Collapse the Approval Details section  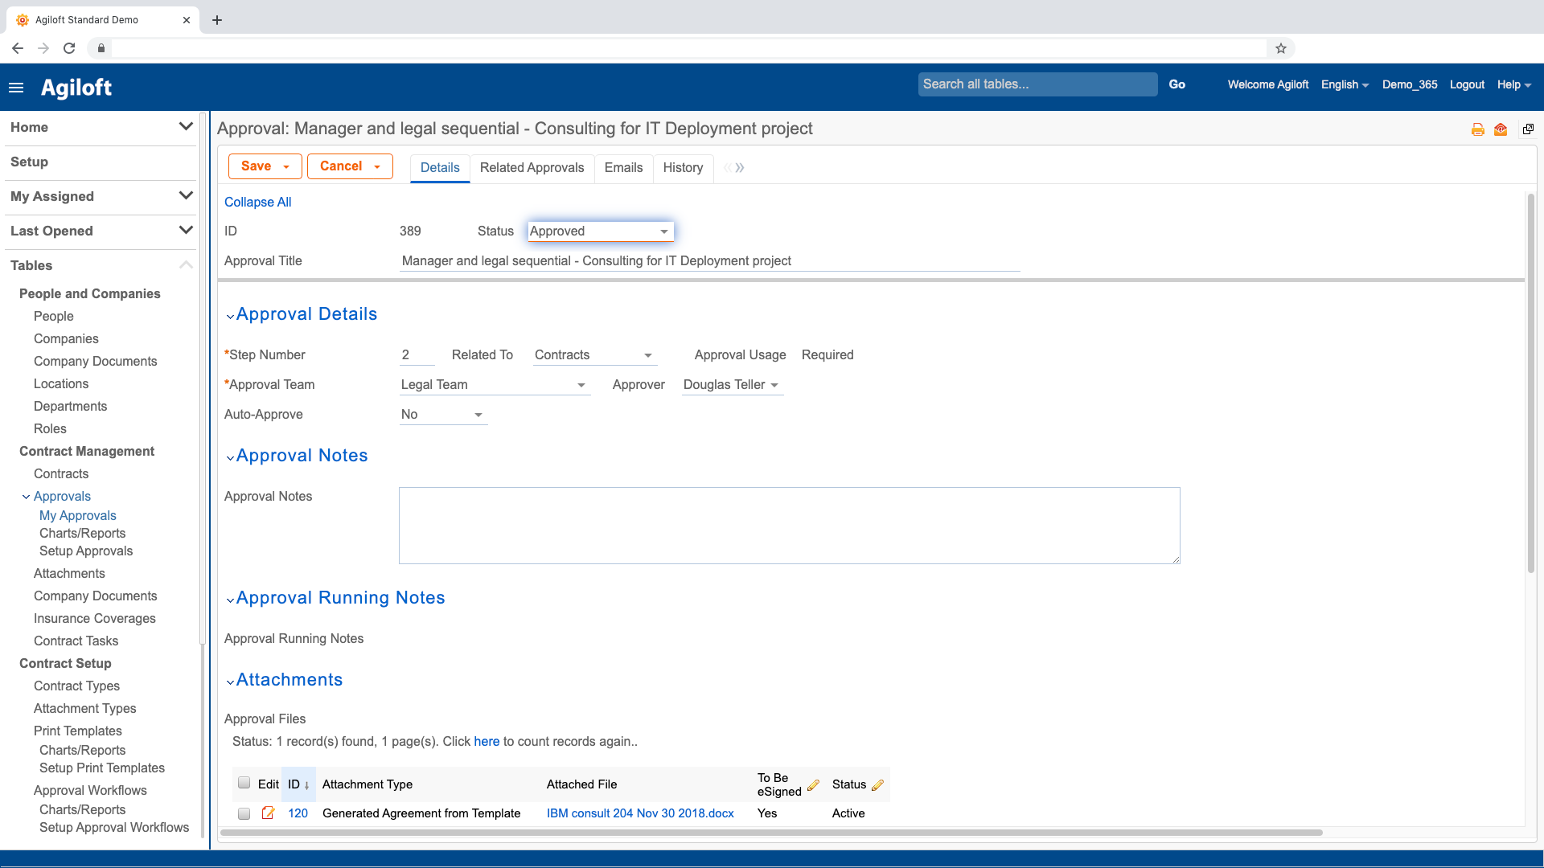click(231, 316)
